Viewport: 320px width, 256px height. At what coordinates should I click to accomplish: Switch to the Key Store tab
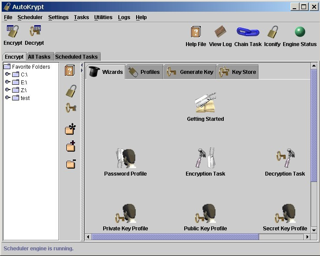coord(238,72)
